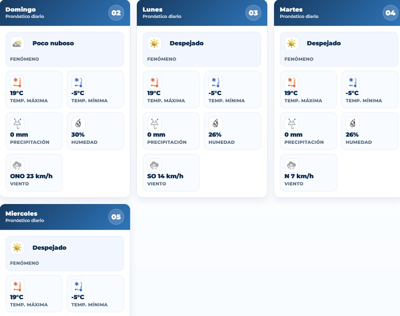Click the wind cloud icon for Martes
The width and height of the screenshot is (400, 316).
click(292, 165)
